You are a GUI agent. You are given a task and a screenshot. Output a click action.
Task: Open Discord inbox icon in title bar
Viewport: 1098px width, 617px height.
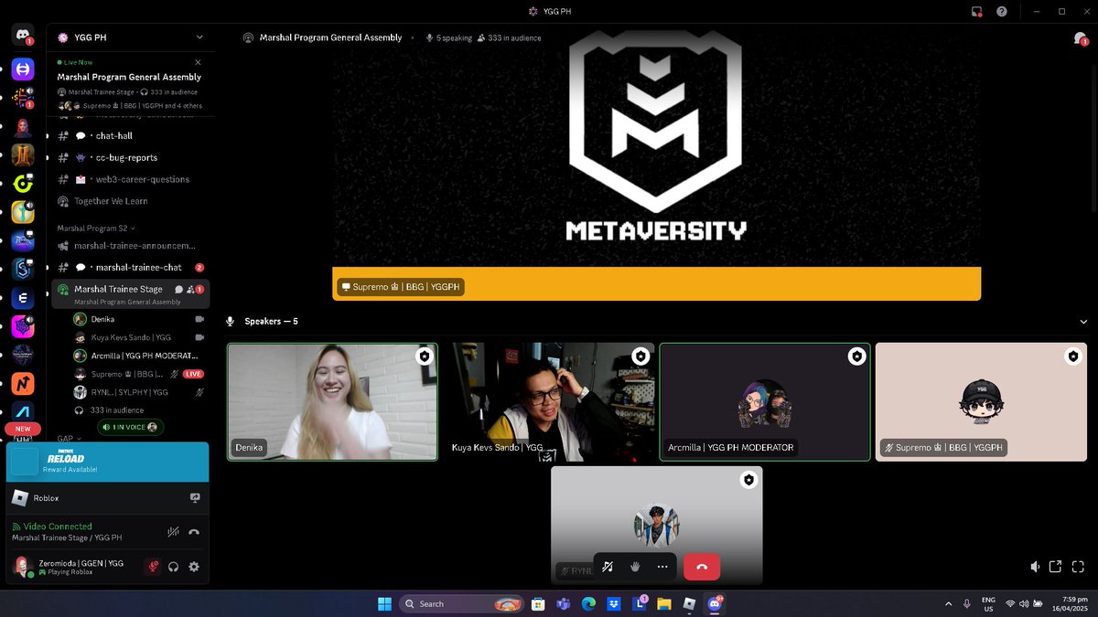[x=977, y=12]
